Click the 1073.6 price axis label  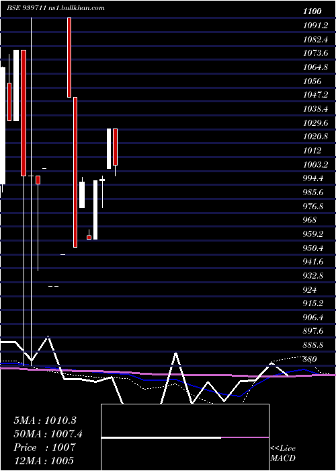pyautogui.click(x=315, y=53)
